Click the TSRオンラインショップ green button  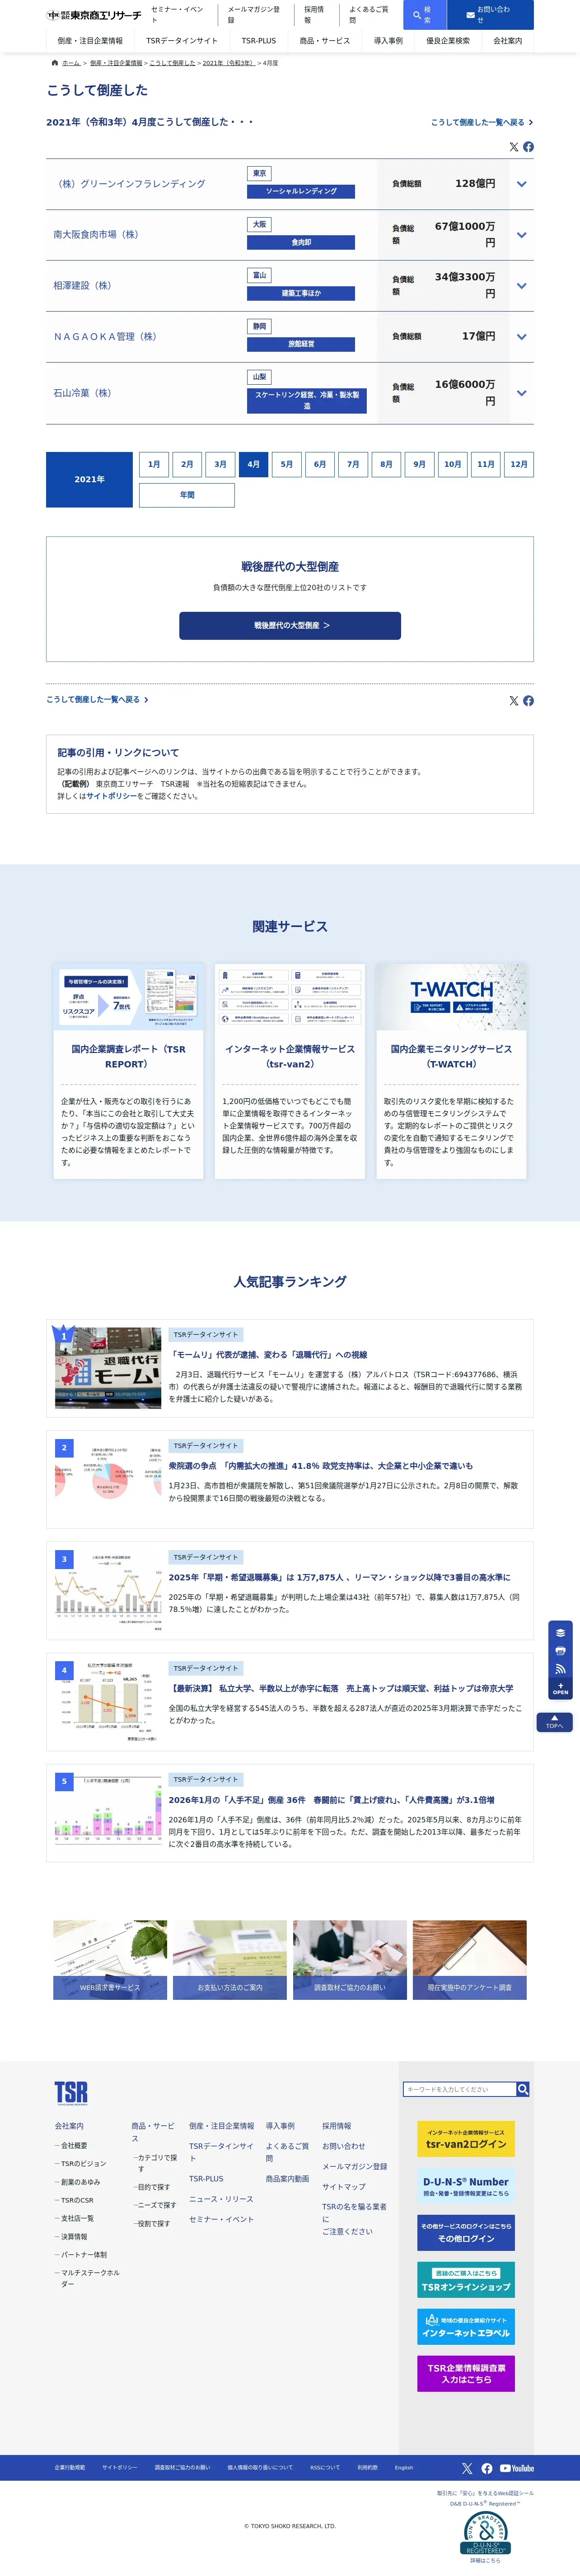(466, 2279)
